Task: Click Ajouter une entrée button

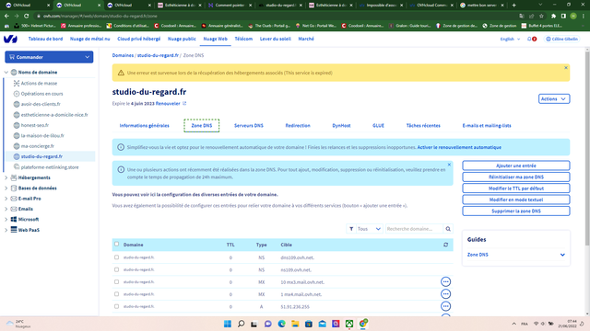Action: pyautogui.click(x=516, y=165)
